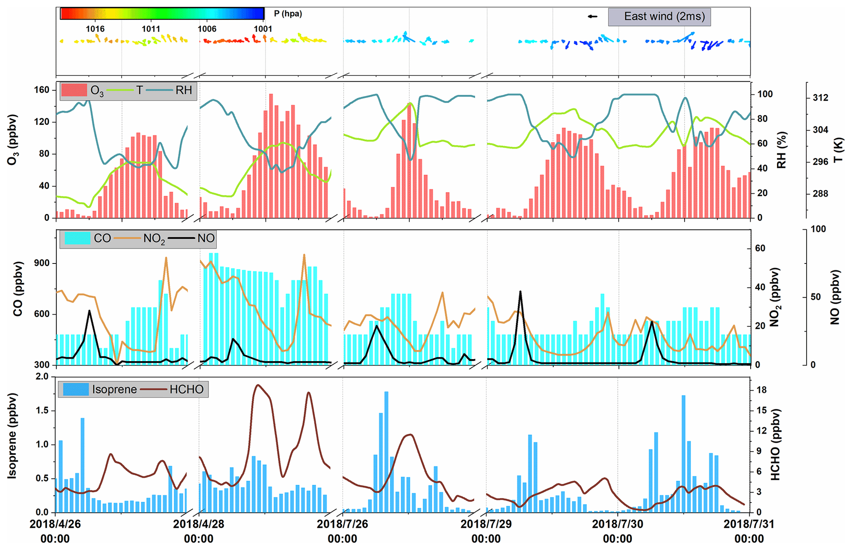The height and width of the screenshot is (550, 852).
Task: Click the T (K) axis title
Action: 838,150
